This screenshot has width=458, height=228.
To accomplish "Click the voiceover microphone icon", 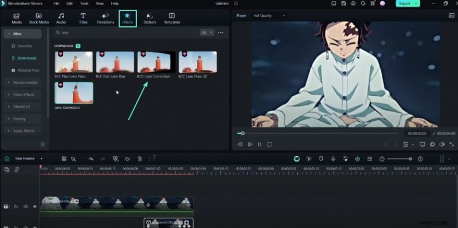I will coord(333,159).
